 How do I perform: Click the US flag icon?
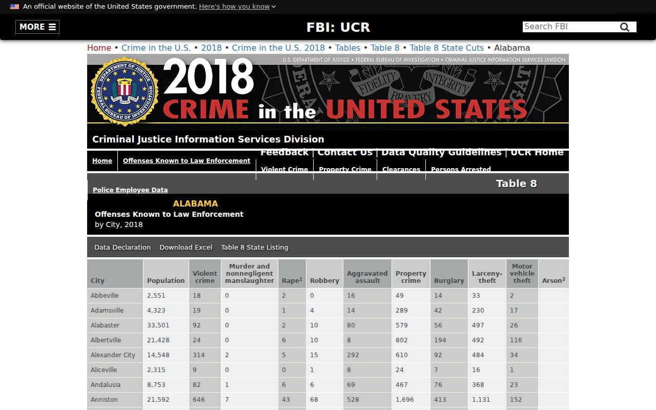(14, 7)
